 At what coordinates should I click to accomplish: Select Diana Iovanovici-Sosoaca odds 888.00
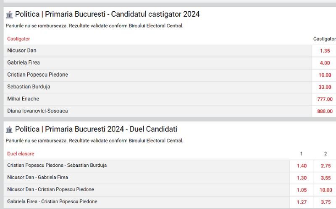(324, 111)
